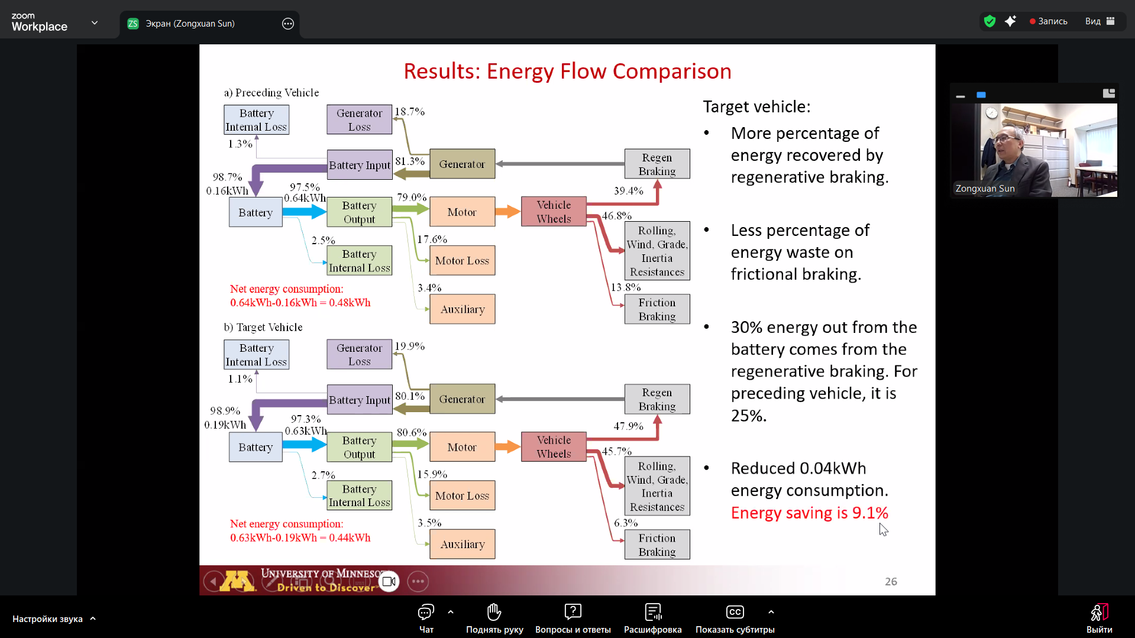Click the three-dot circle on slide toolbar
This screenshot has width=1135, height=638.
[418, 581]
